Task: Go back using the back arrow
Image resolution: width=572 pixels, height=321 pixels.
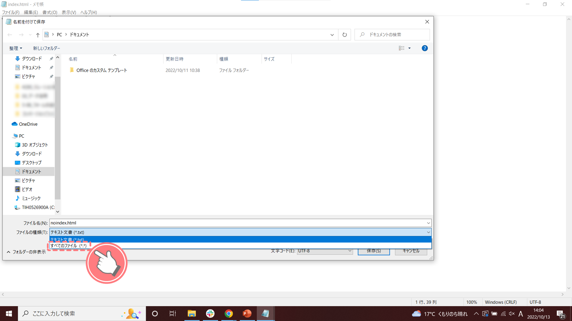Action: (10, 35)
